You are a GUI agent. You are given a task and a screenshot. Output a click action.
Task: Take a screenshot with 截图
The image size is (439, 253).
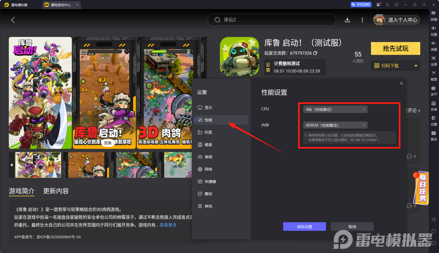click(x=433, y=75)
